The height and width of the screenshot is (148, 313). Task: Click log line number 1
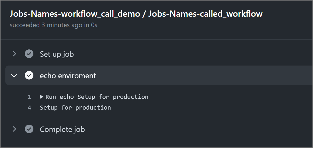[x=29, y=97]
